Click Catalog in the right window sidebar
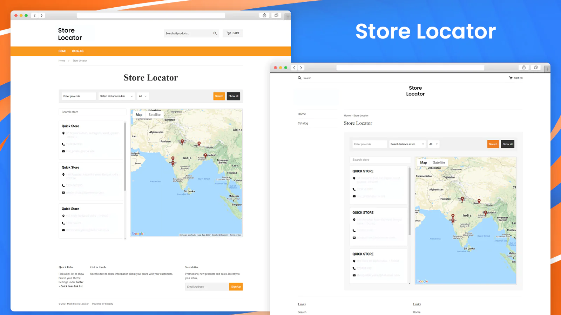The image size is (561, 315). [303, 123]
